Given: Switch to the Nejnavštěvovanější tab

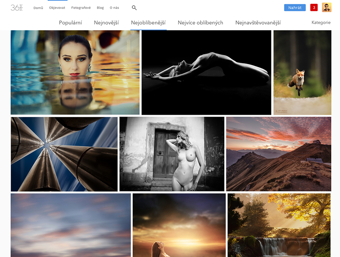Looking at the screenshot, I should (x=258, y=23).
